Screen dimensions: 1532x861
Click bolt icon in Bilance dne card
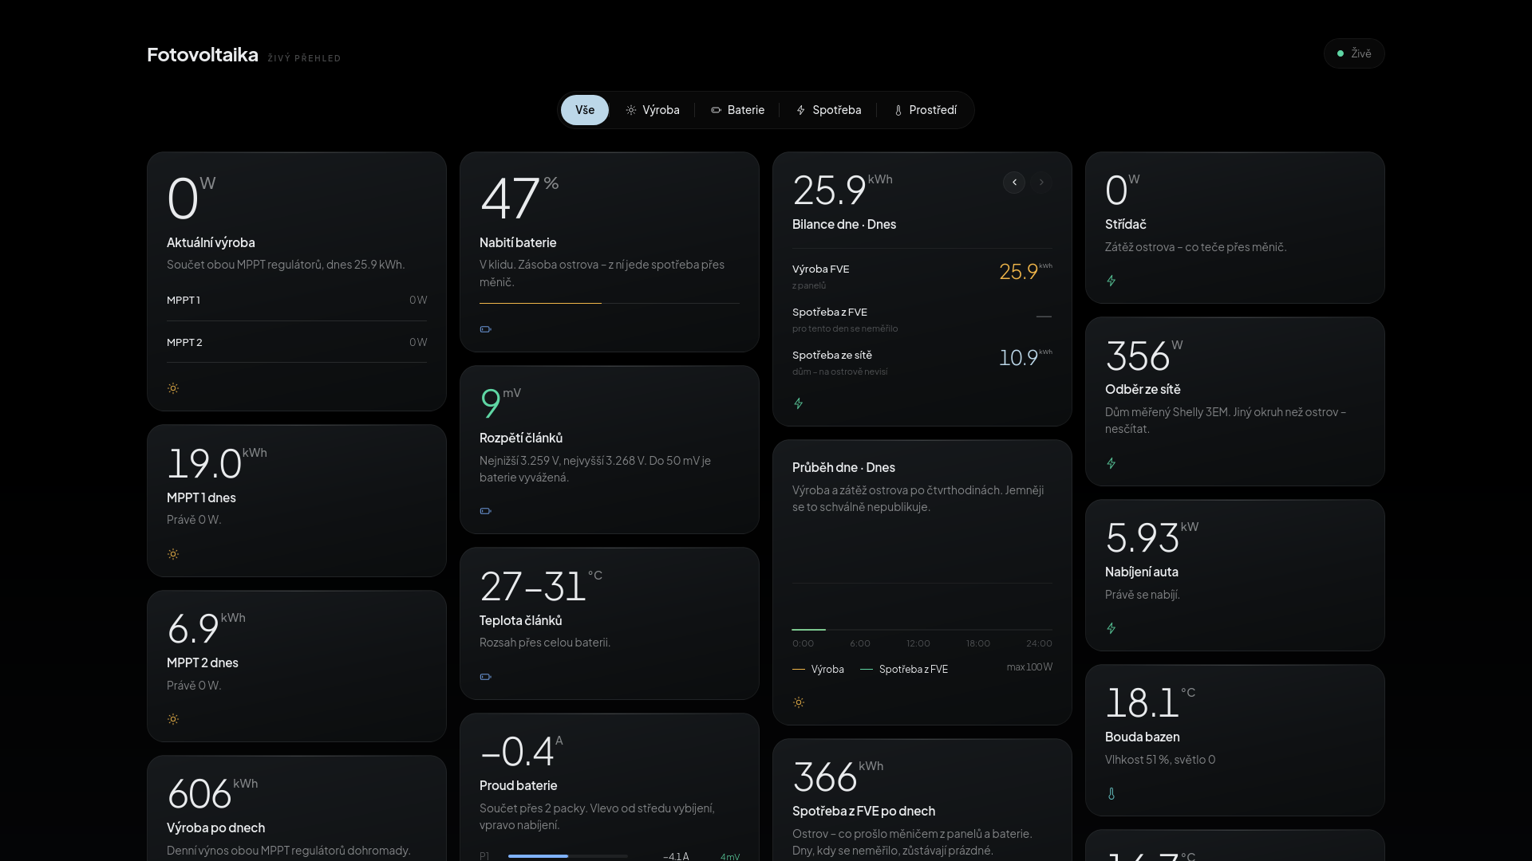coord(799,403)
